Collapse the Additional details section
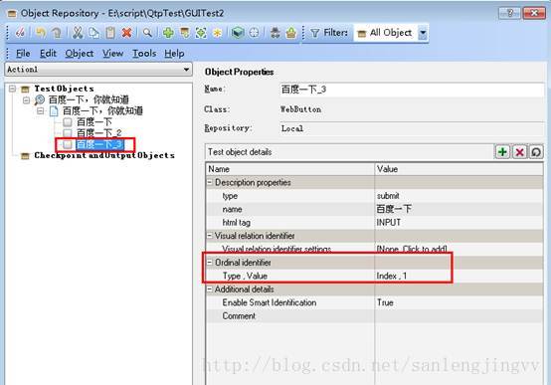The width and height of the screenshot is (551, 385). tap(210, 289)
